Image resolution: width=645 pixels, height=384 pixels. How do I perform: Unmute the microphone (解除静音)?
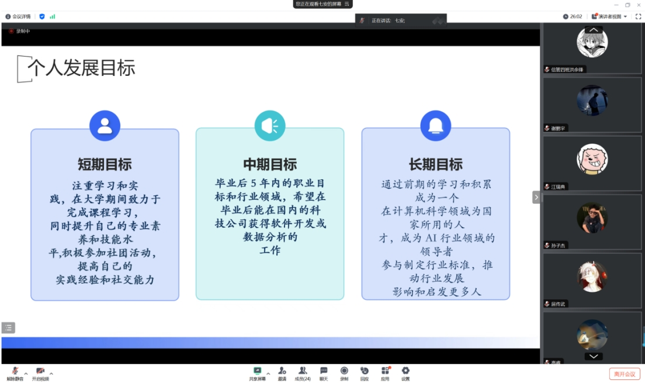(15, 371)
